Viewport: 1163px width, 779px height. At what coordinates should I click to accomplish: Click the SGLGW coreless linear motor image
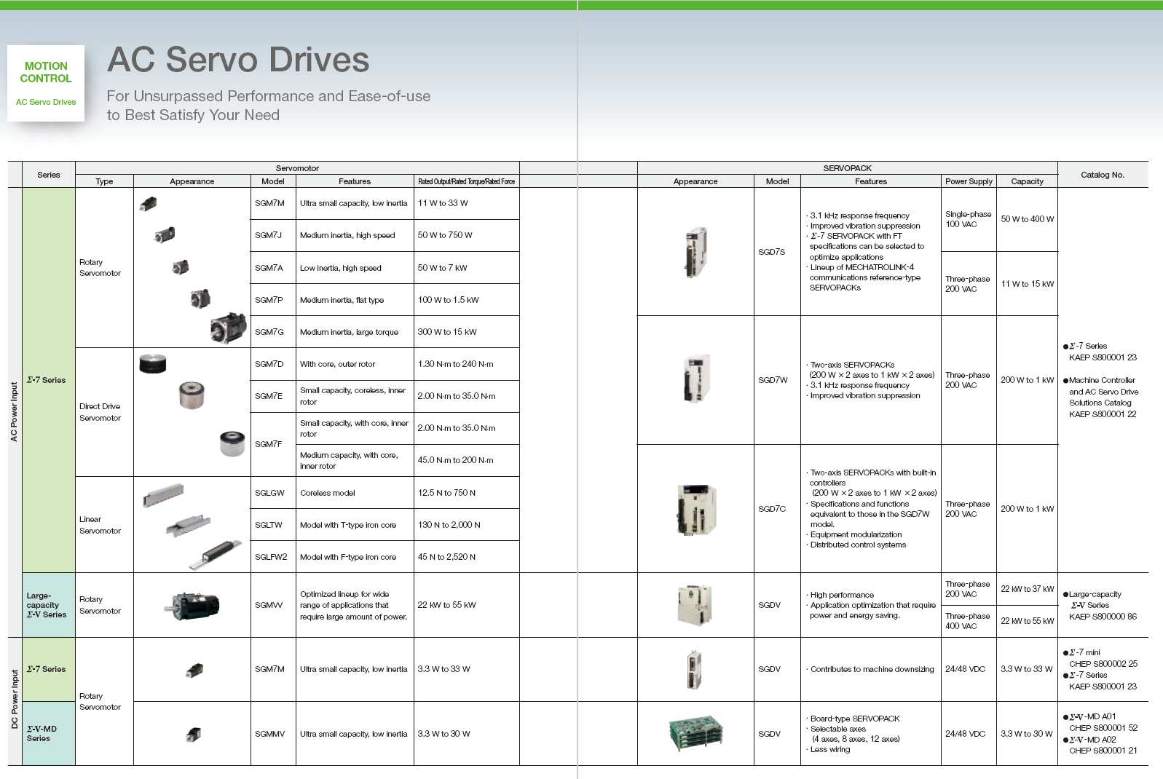click(163, 495)
